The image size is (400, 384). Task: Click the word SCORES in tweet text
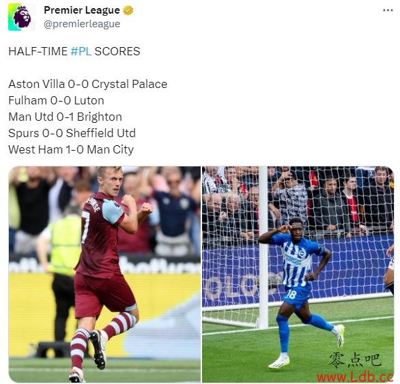[117, 51]
